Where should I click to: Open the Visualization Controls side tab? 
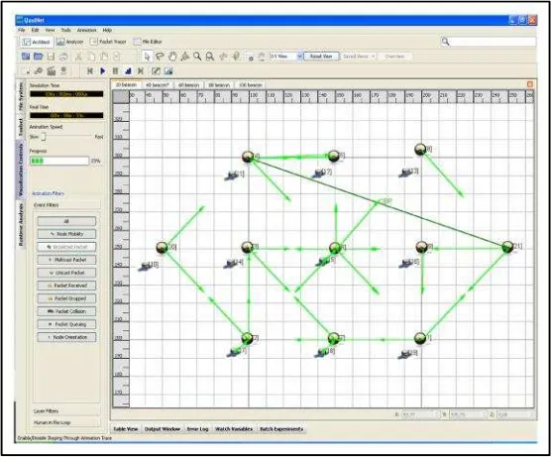click(x=21, y=170)
